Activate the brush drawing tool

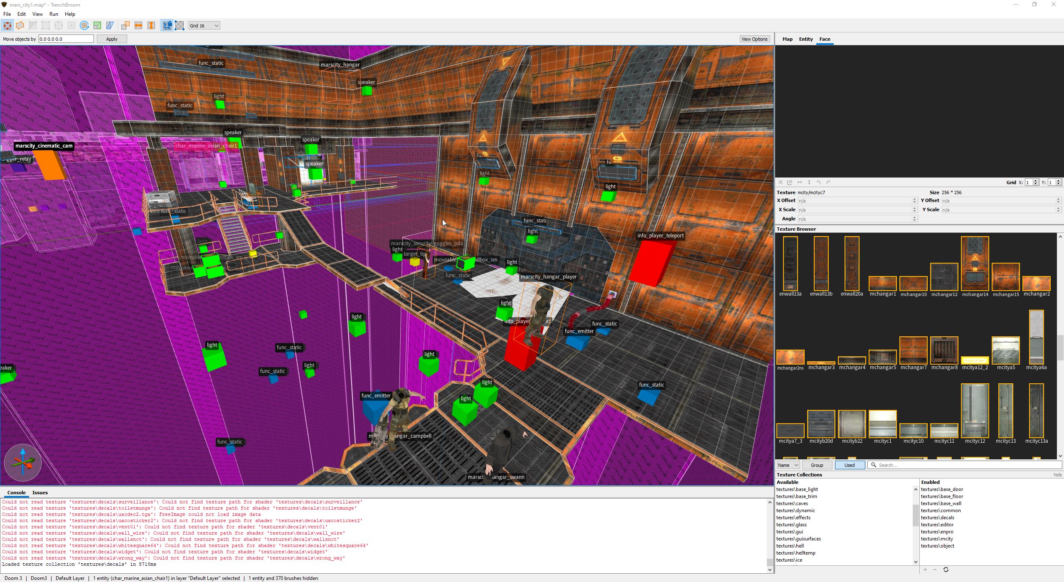[x=20, y=26]
